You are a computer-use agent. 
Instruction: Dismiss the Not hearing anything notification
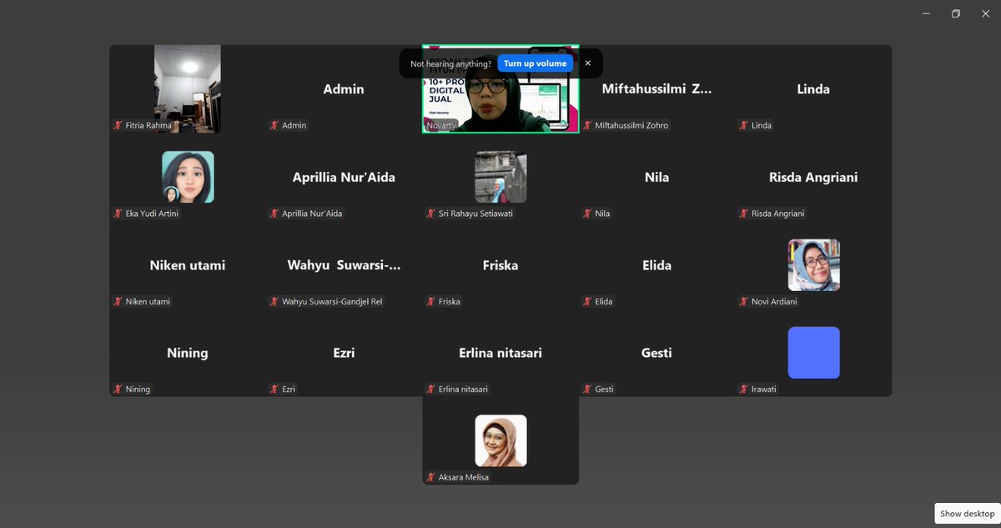587,63
